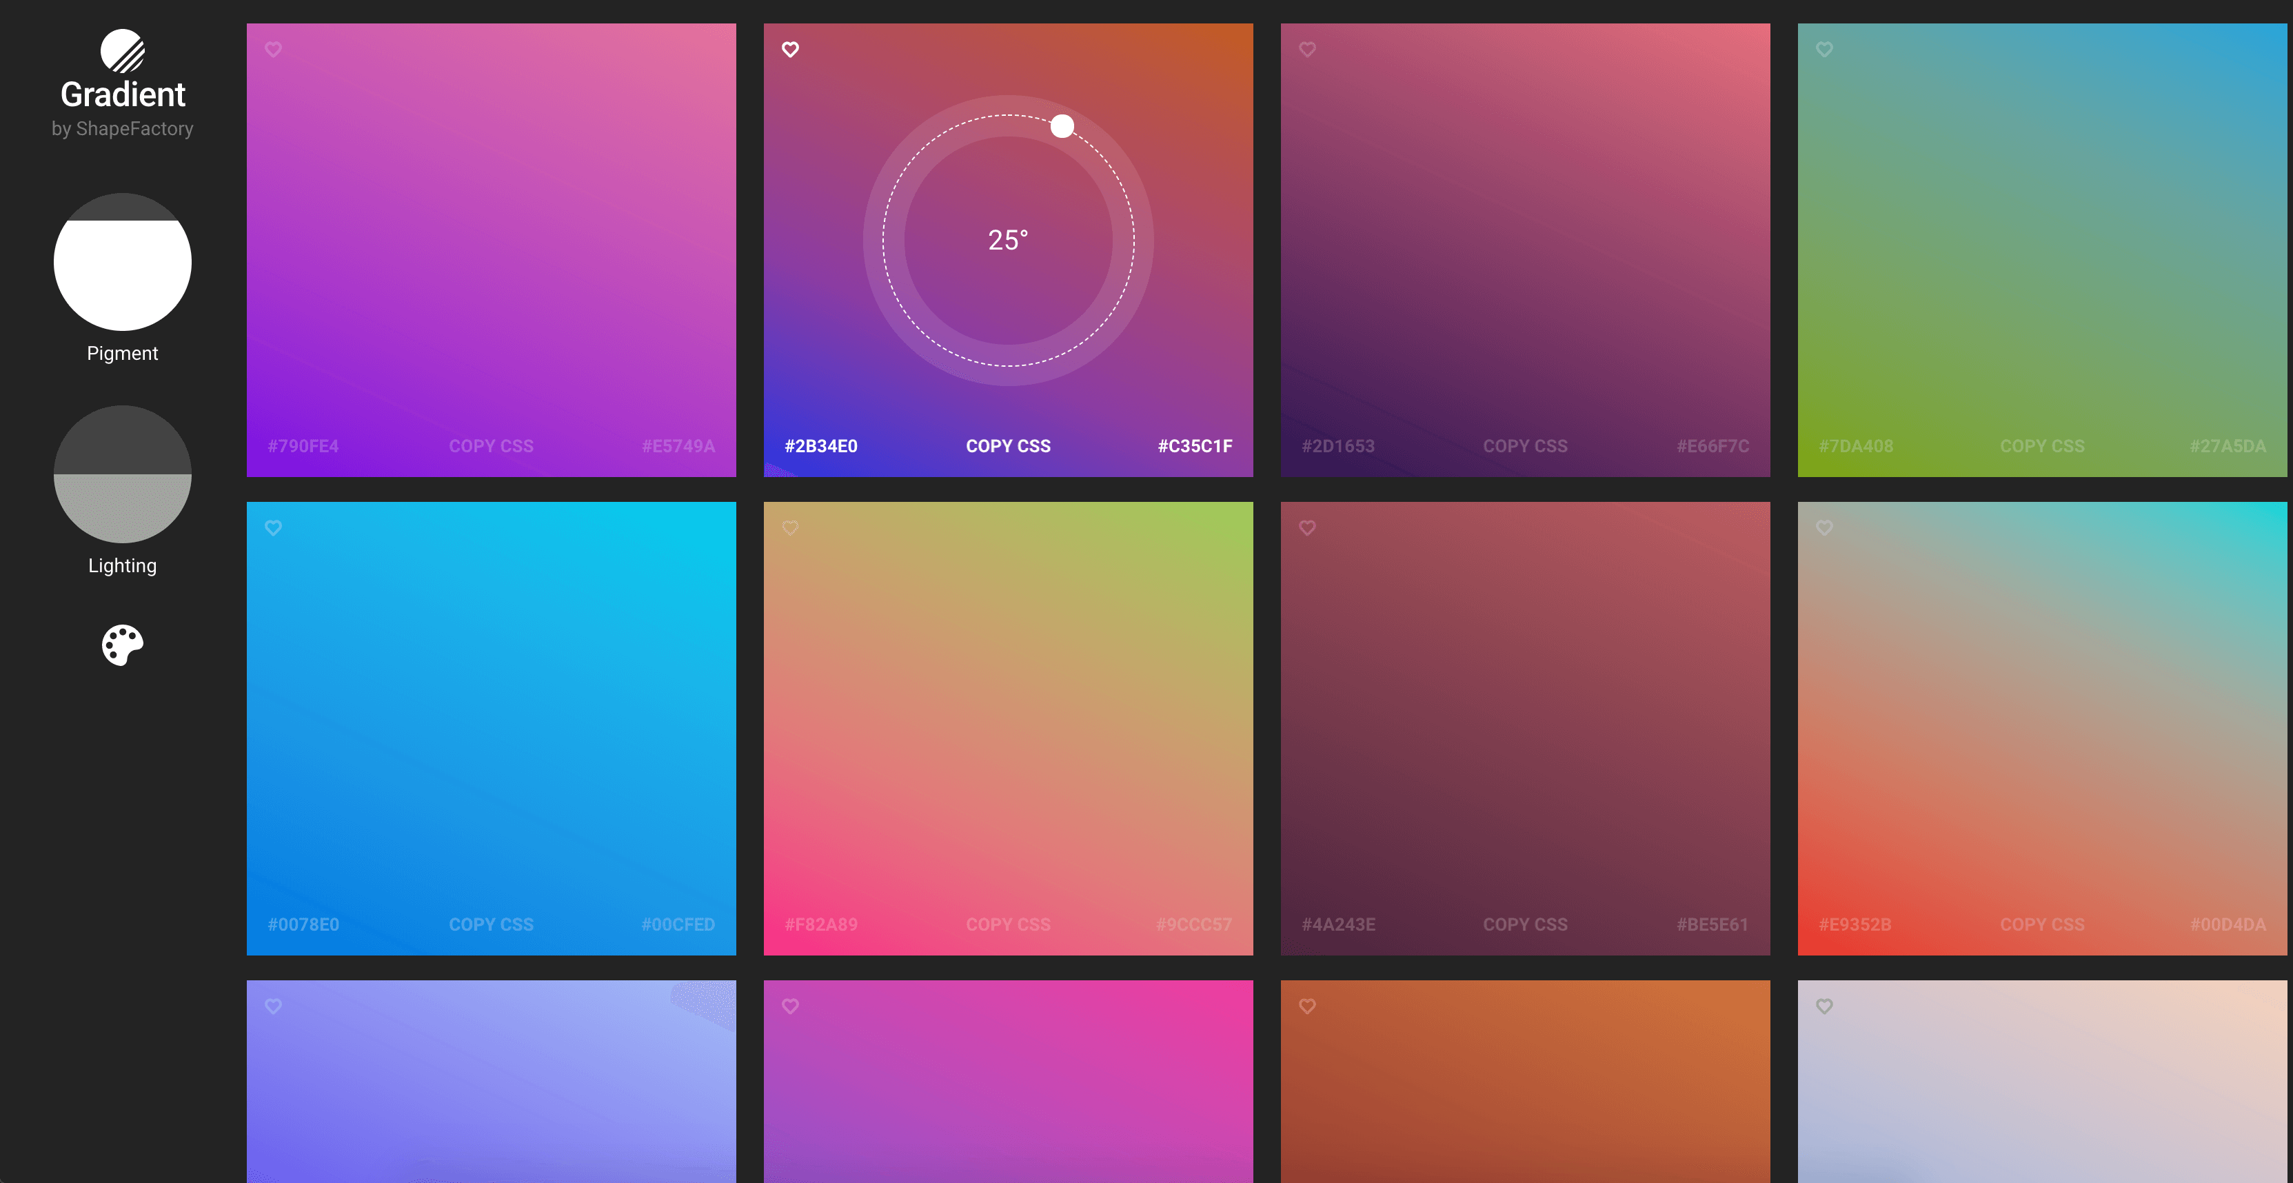Click the #2B34E0 hex color label

click(820, 446)
